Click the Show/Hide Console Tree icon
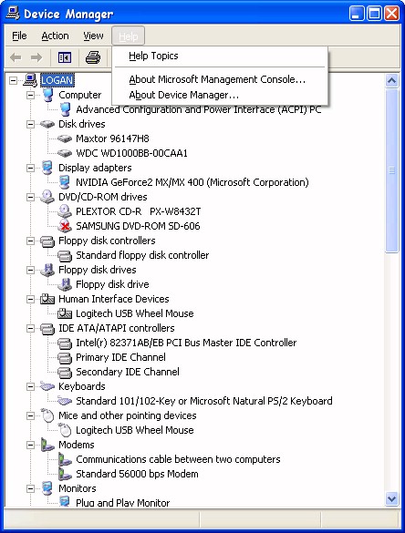Screen dimensions: 405x533 pyautogui.click(x=65, y=57)
